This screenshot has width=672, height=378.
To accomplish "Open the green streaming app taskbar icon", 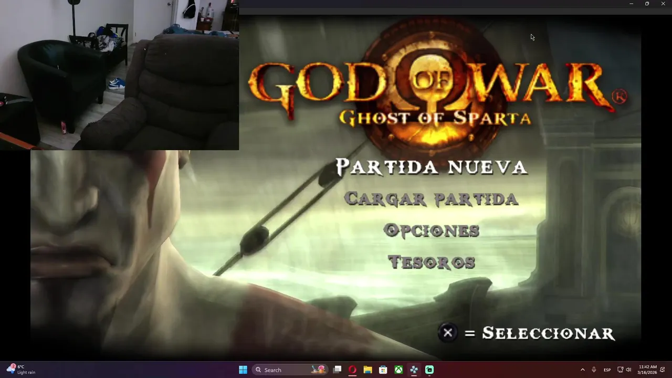I will coord(429,370).
